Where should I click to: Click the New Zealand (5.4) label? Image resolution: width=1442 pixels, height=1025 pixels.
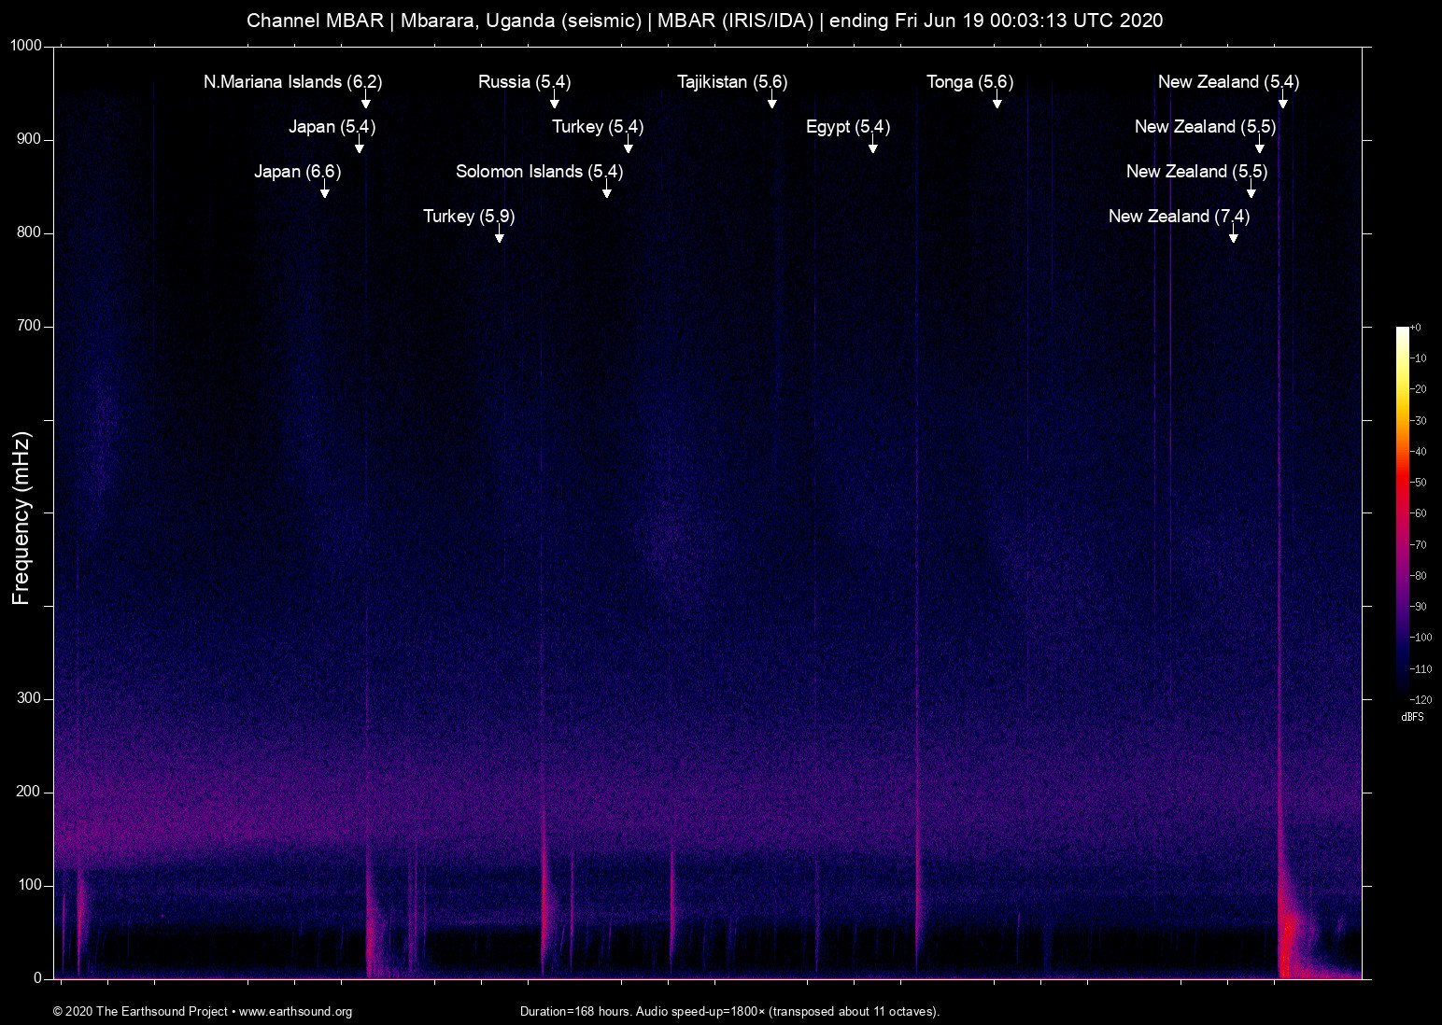[x=1228, y=82]
